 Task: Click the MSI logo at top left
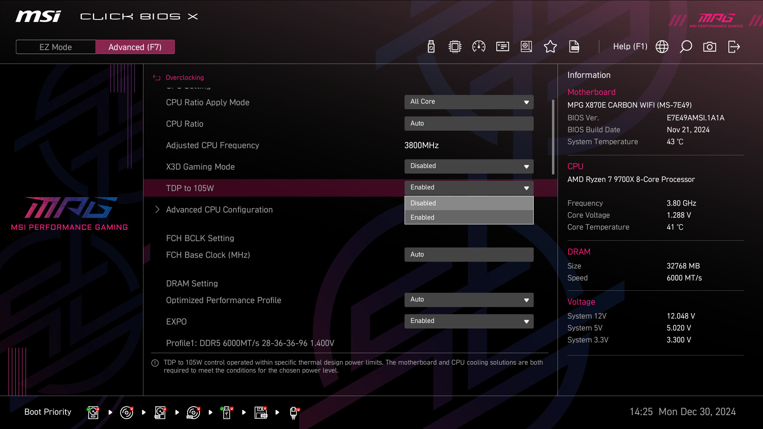38,16
